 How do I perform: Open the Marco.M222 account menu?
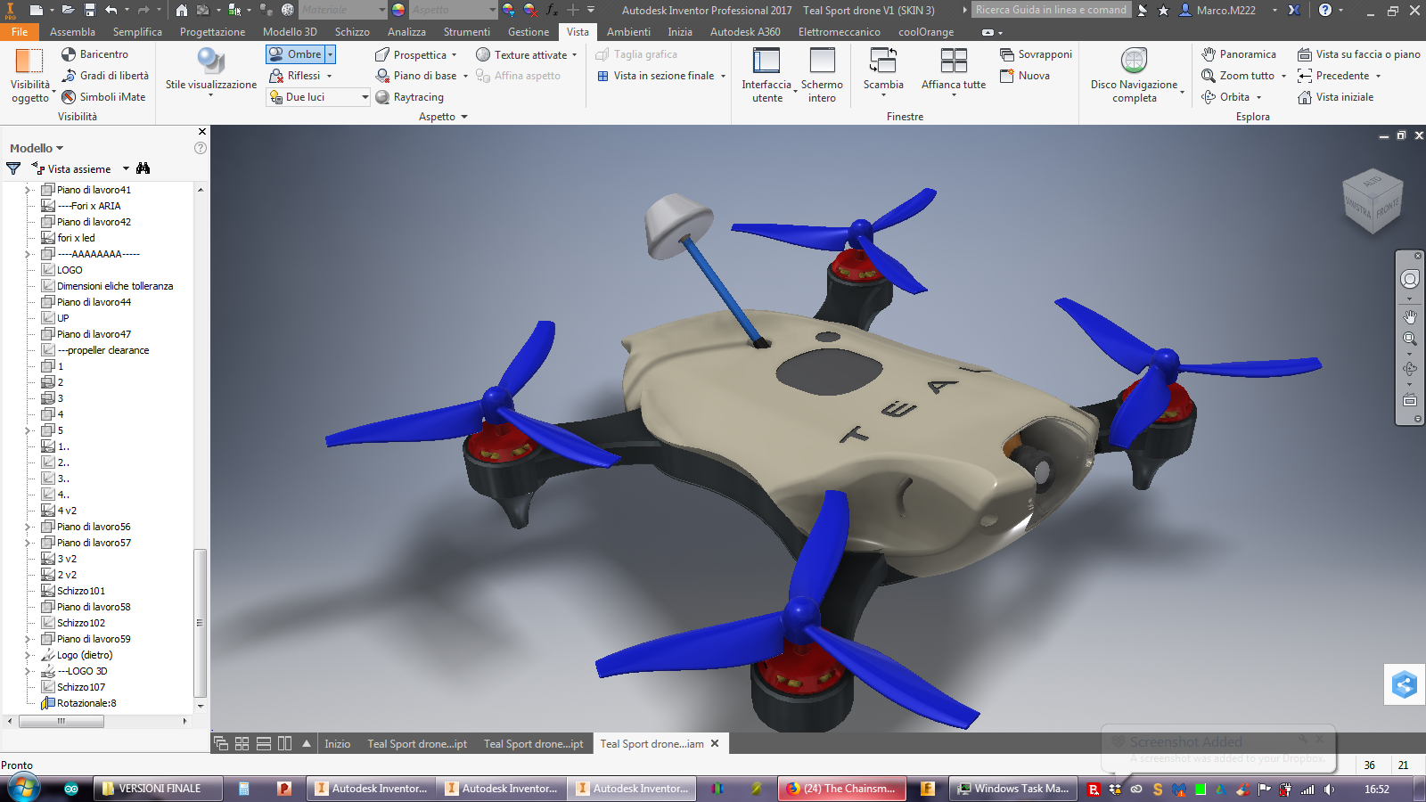pos(1227,10)
